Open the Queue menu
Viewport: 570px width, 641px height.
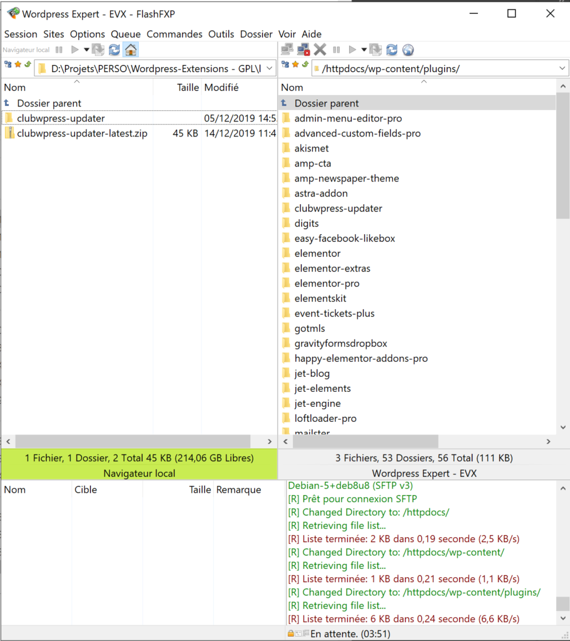pos(126,34)
